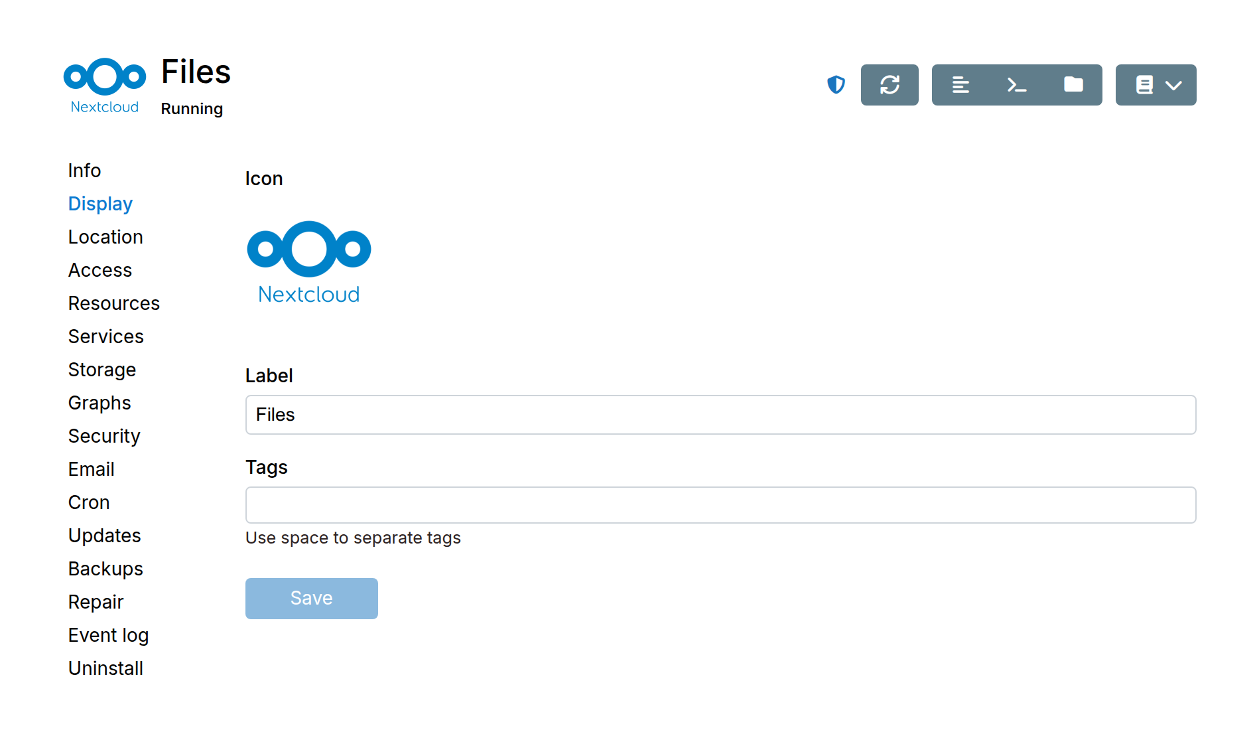This screenshot has height=738, width=1259.
Task: View the Updates section
Action: 105,536
